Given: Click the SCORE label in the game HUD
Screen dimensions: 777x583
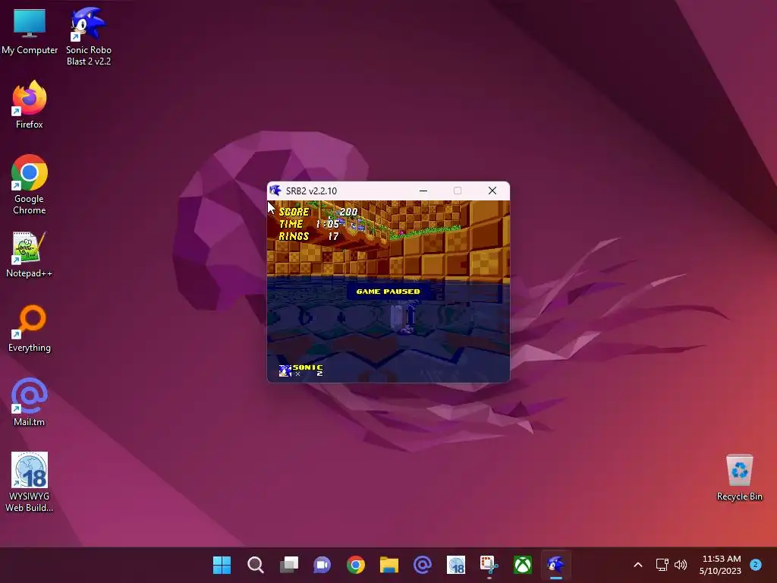Looking at the screenshot, I should [x=294, y=212].
